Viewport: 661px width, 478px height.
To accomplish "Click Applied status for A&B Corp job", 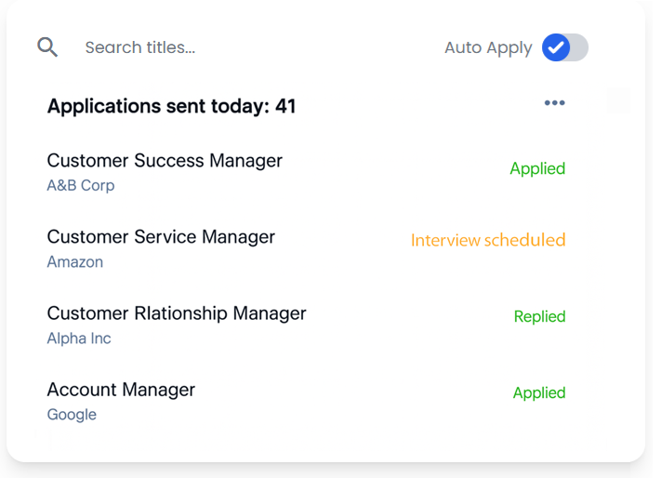I will pos(537,168).
